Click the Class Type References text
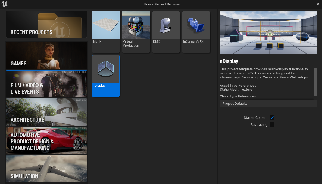322x184 pixels. [238, 96]
